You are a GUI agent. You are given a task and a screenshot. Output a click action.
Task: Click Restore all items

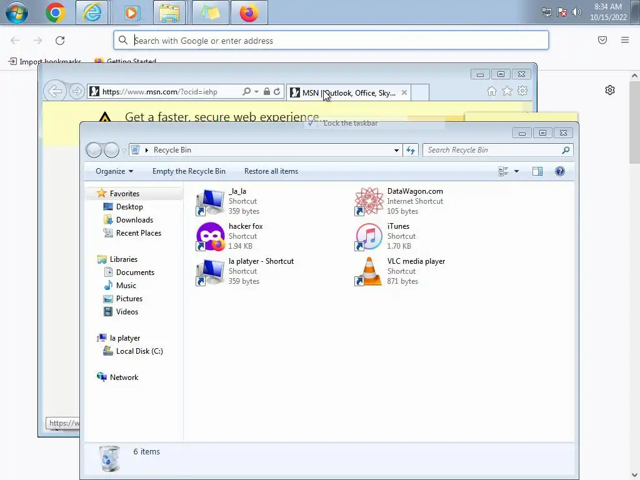click(271, 171)
